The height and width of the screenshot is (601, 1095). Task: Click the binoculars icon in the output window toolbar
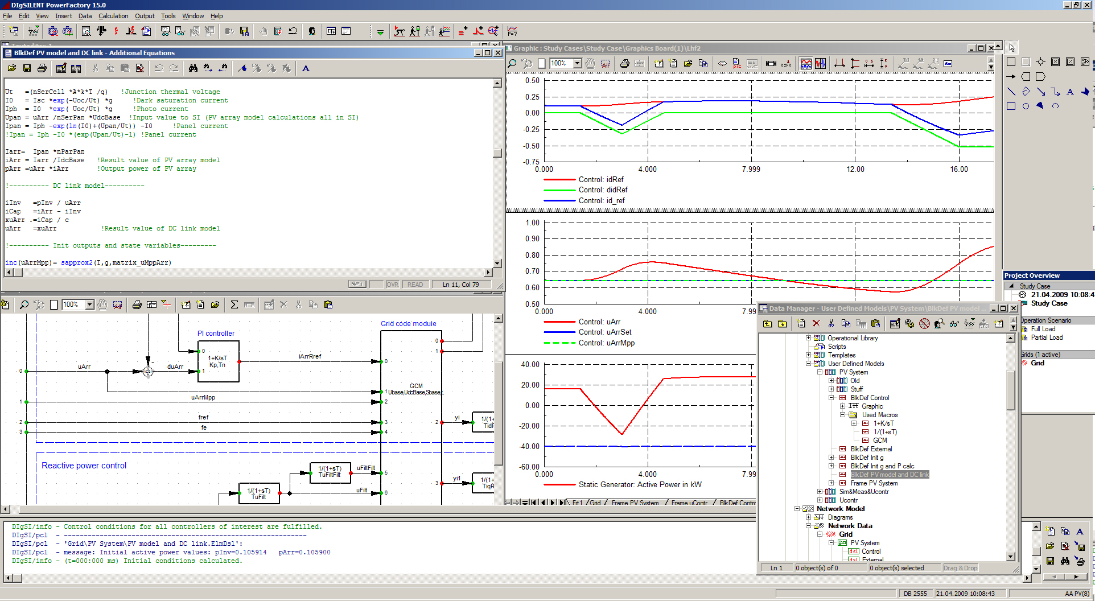pyautogui.click(x=1065, y=561)
